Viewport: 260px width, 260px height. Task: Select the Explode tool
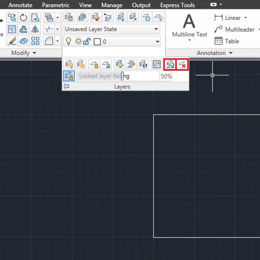tap(23, 41)
